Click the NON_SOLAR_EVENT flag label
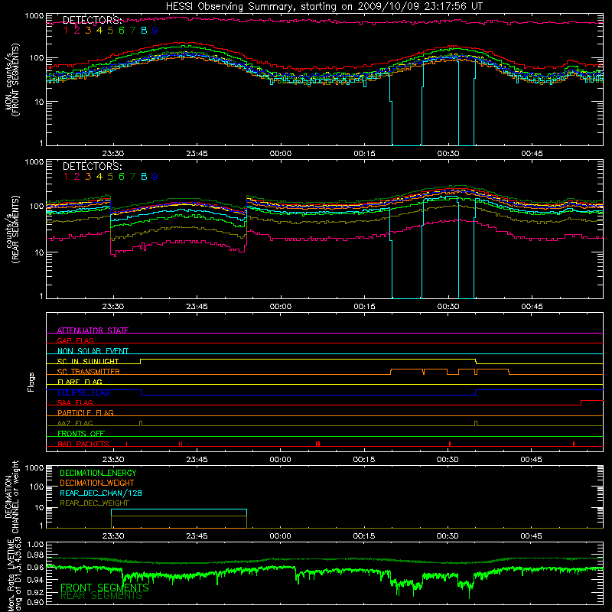This screenshot has width=612, height=612. [93, 351]
